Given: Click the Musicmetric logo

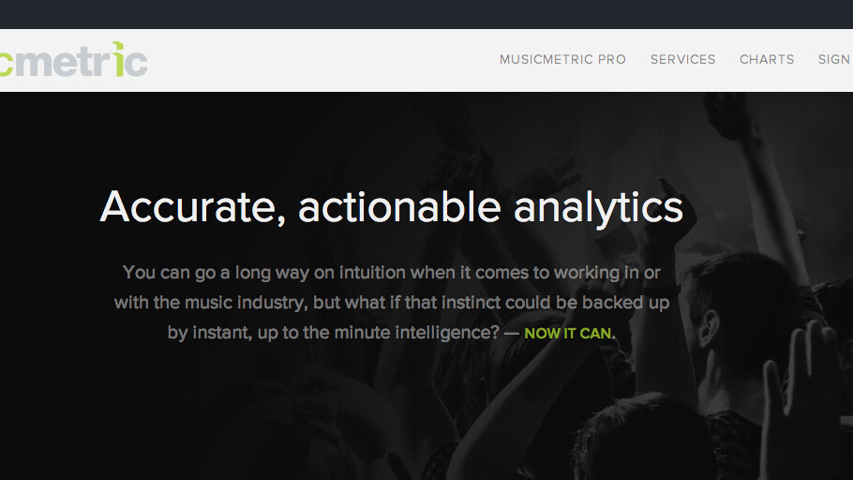Looking at the screenshot, I should tap(73, 60).
